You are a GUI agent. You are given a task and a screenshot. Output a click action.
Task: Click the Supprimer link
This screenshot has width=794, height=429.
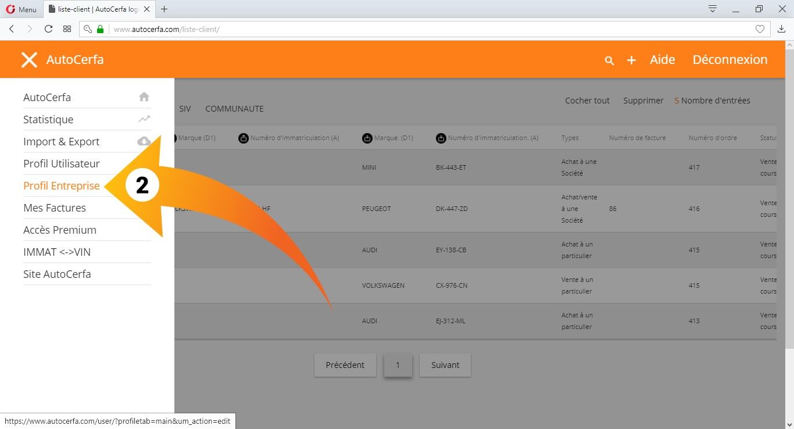click(643, 101)
